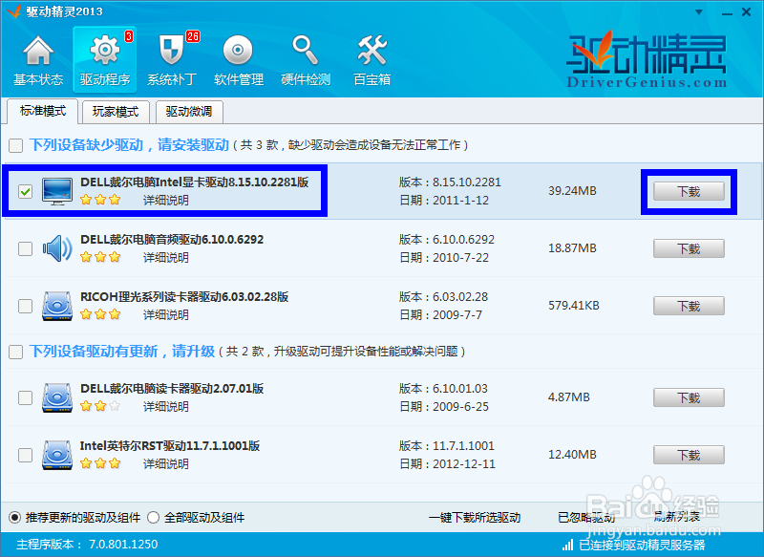Click 主程序版本 7.0.801.1250 status text
Image resolution: width=764 pixels, height=557 pixels.
pyautogui.click(x=87, y=545)
